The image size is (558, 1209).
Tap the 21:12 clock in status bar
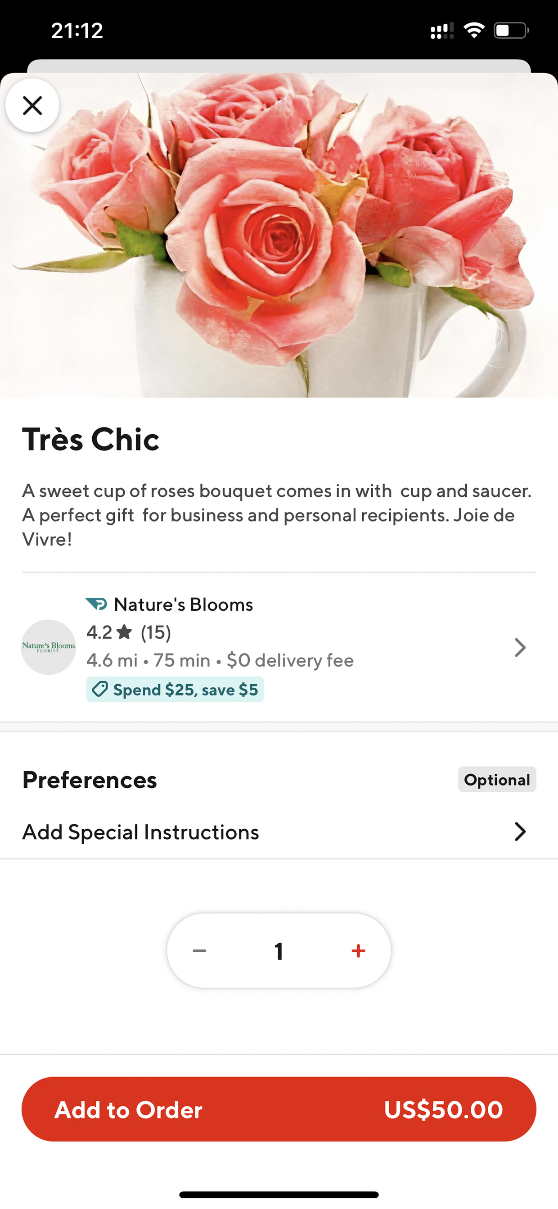point(77,31)
